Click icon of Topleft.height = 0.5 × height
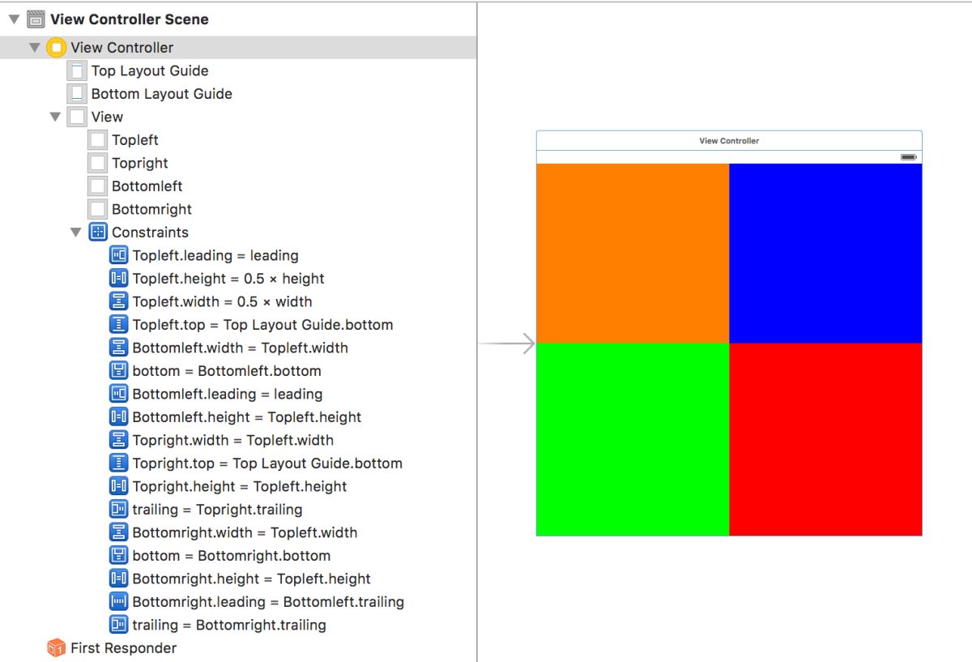 pyautogui.click(x=118, y=279)
